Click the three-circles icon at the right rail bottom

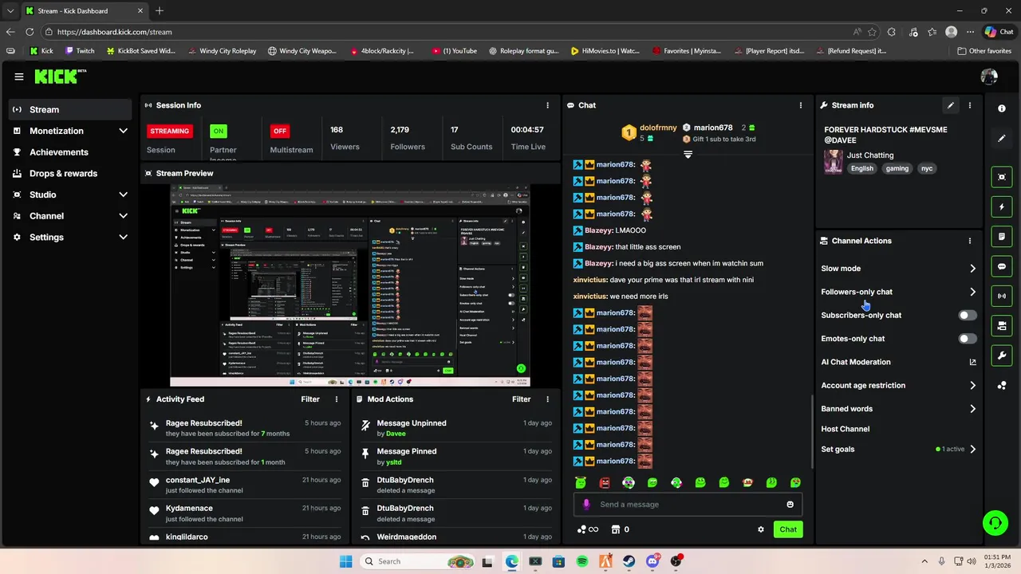1002,385
